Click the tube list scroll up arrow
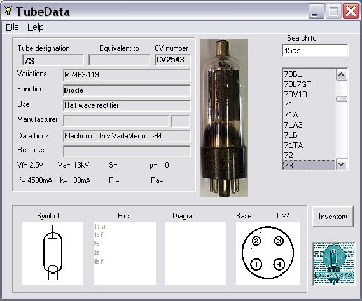 342,75
